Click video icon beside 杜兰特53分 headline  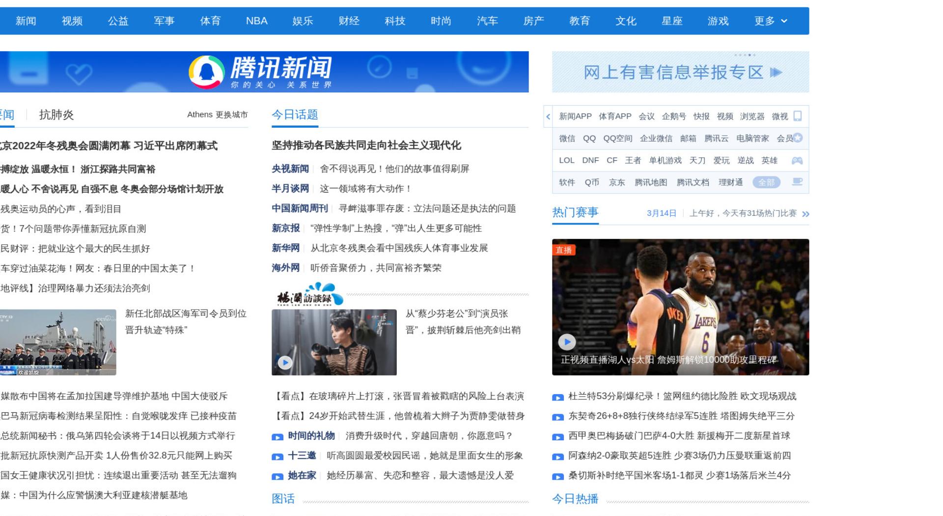(558, 397)
